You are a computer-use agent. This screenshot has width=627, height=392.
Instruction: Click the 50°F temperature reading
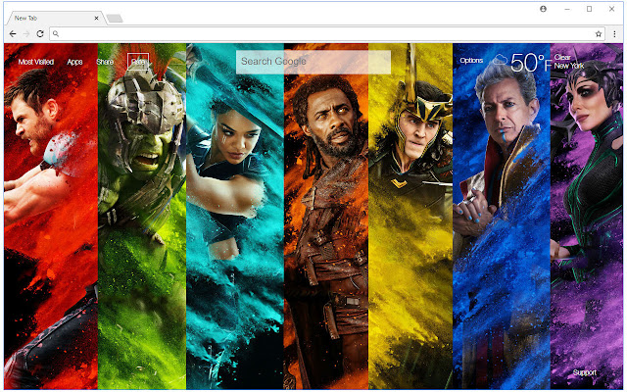(531, 63)
